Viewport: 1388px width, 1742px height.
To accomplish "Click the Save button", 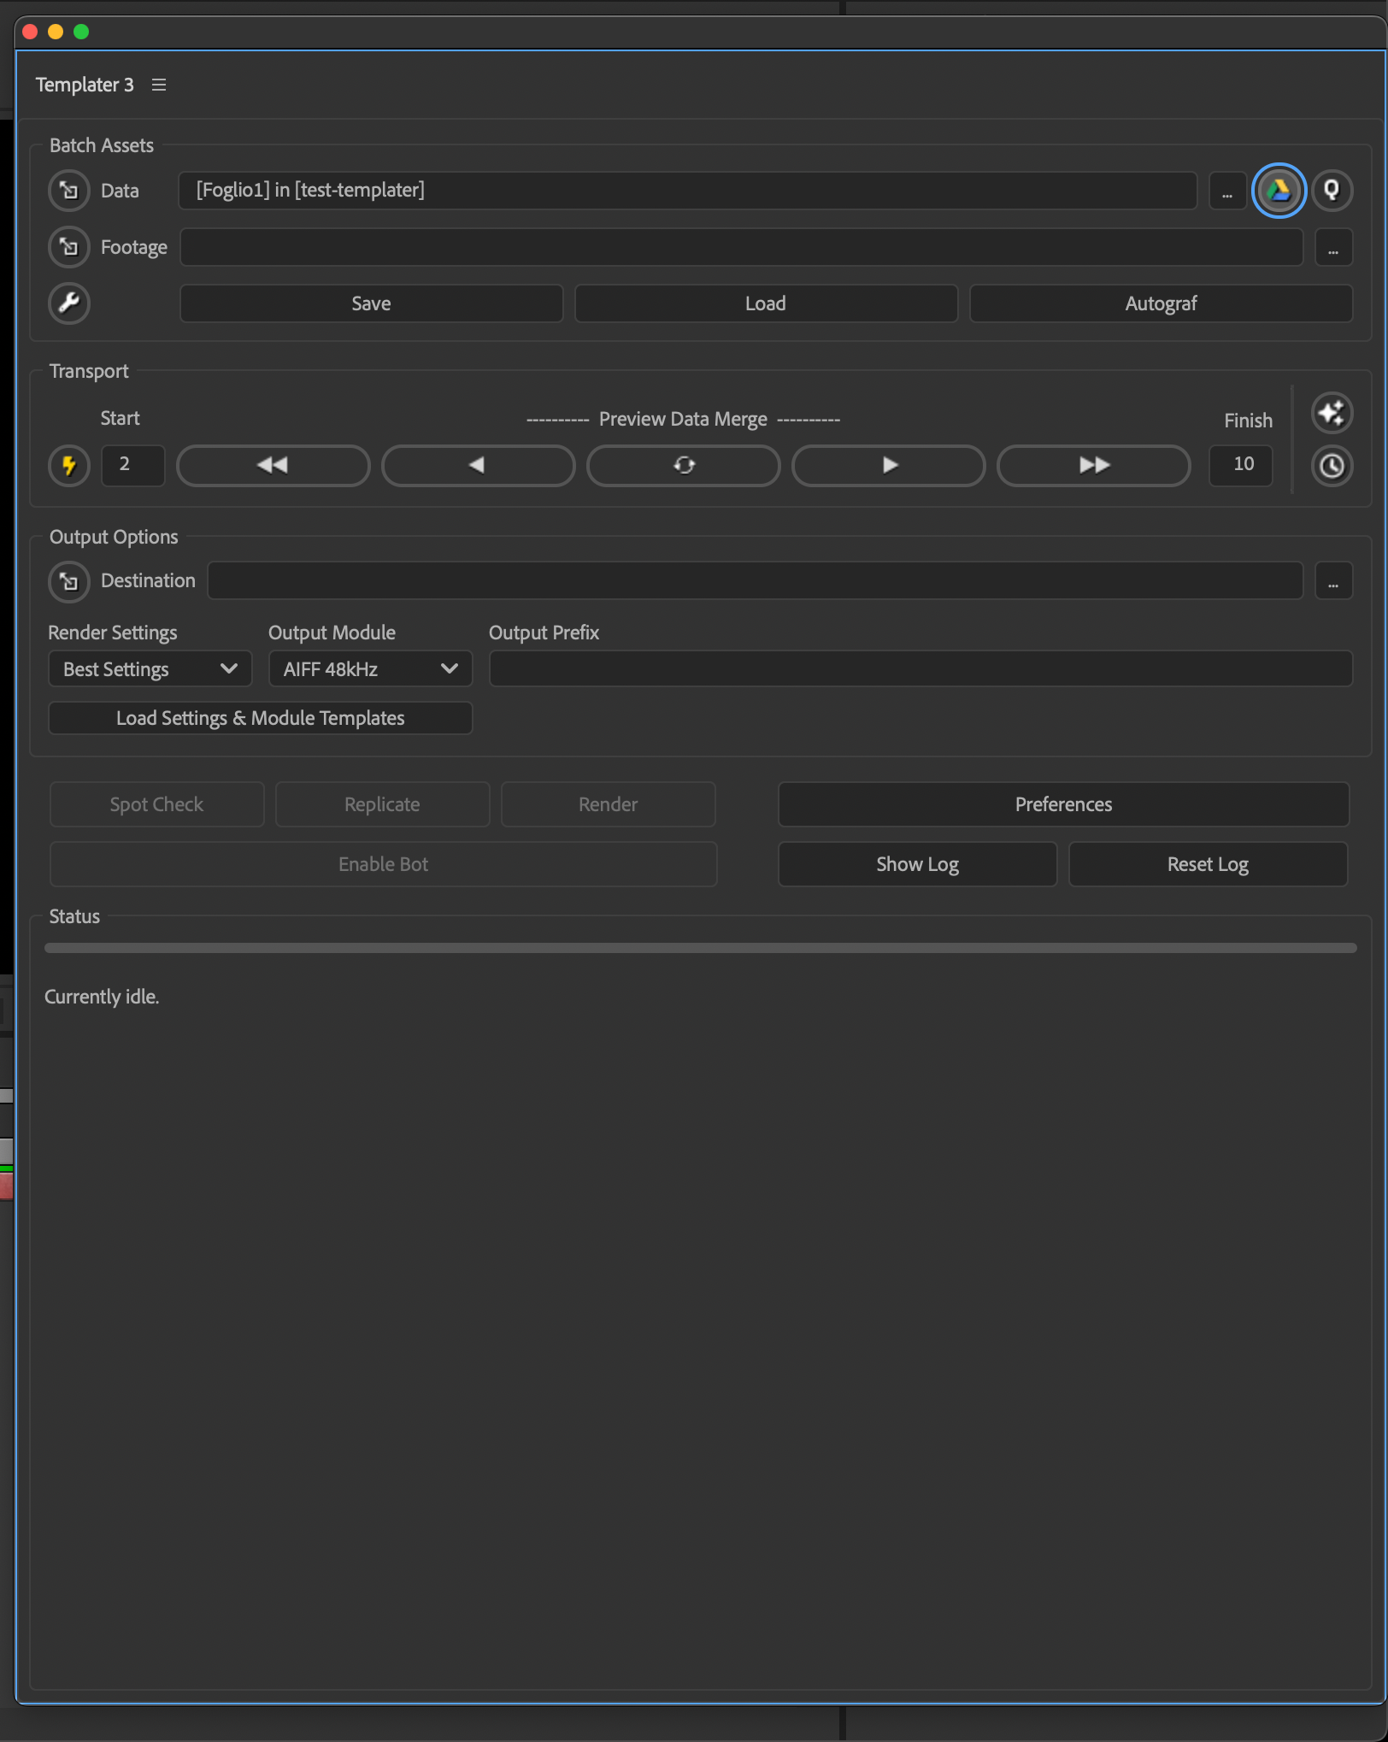I will coord(371,303).
